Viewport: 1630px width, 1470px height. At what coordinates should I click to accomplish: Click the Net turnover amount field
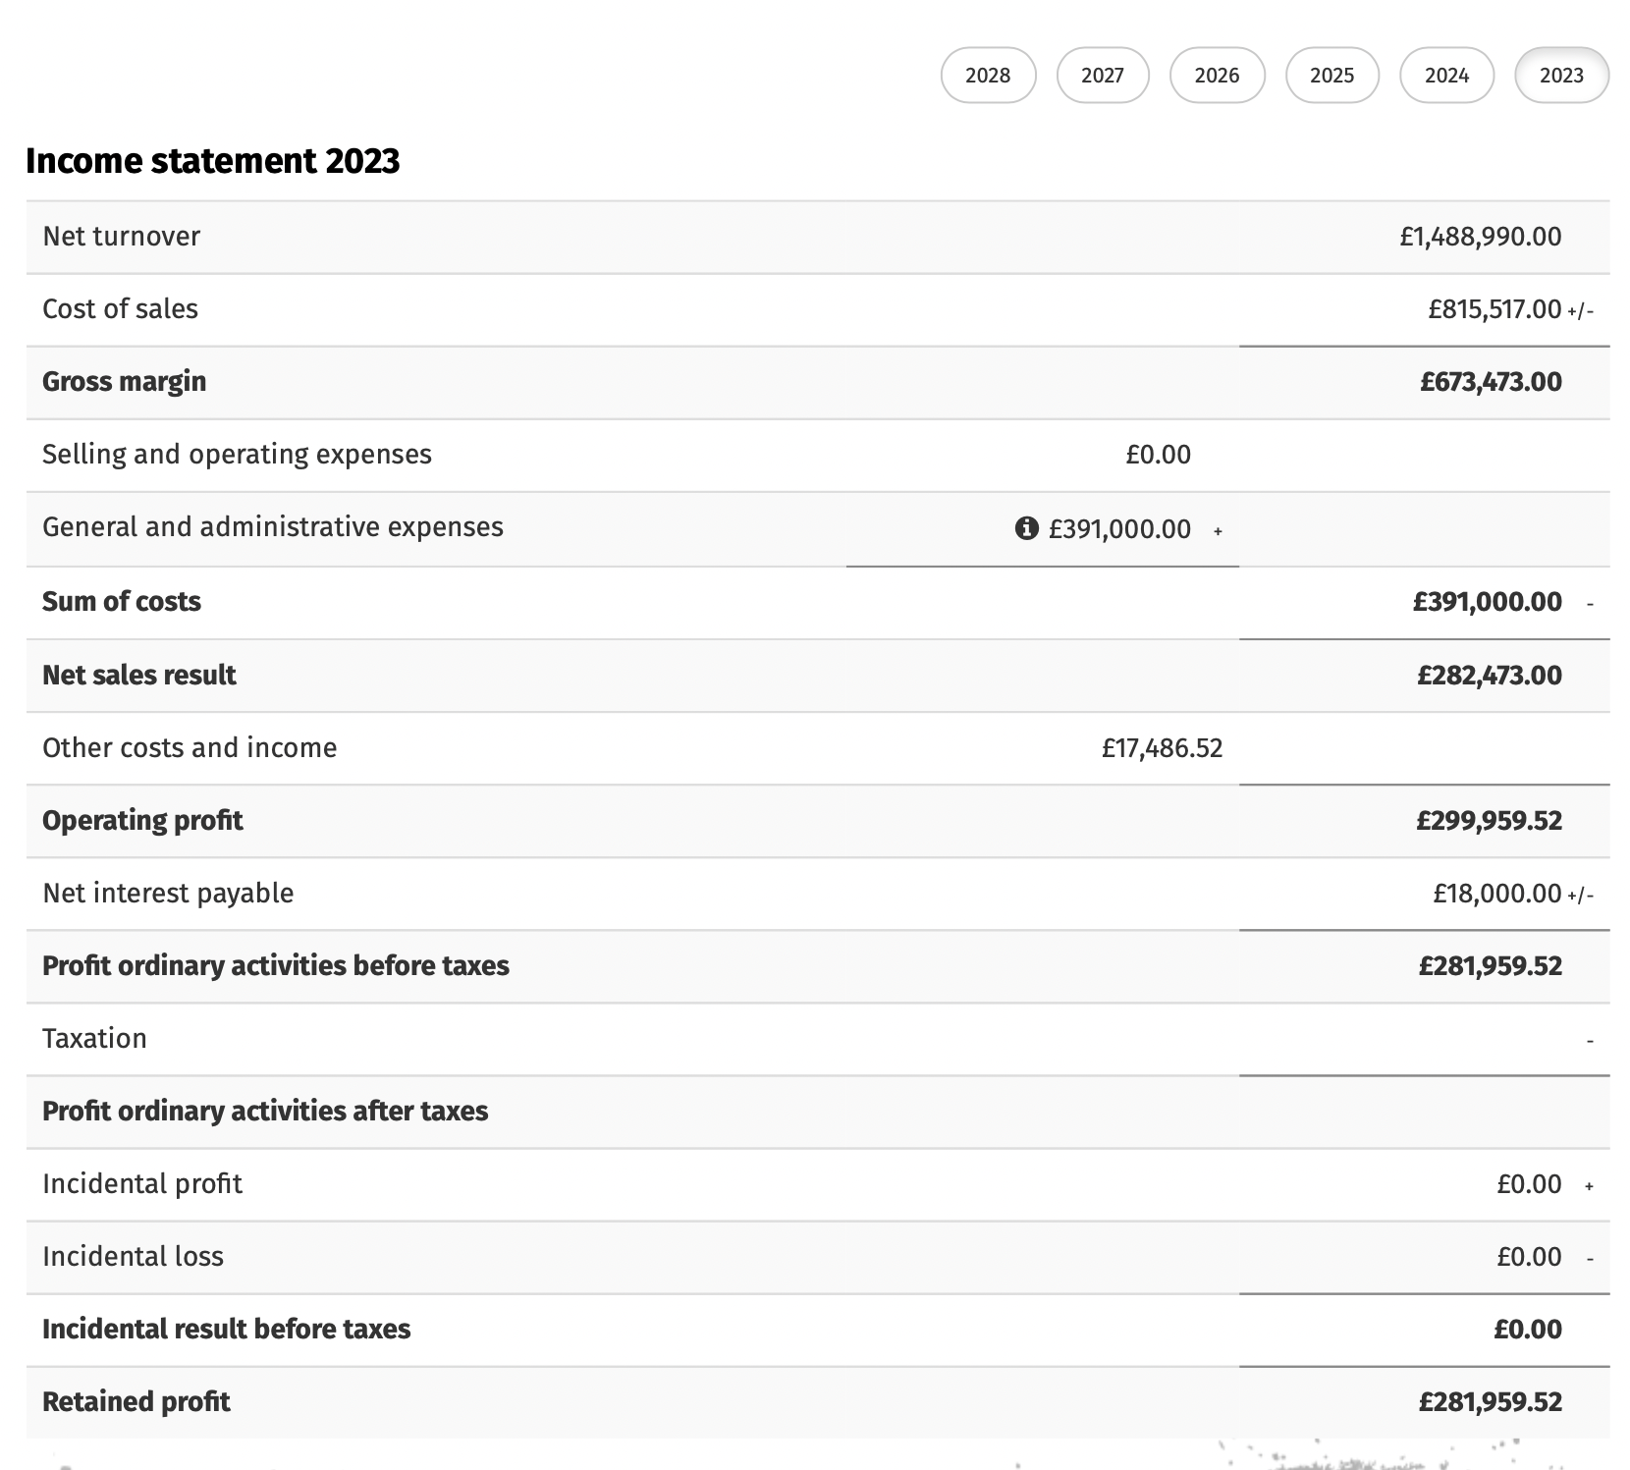[1482, 236]
